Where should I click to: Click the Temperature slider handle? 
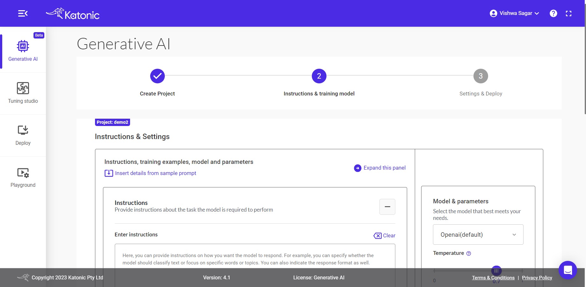[496, 271]
